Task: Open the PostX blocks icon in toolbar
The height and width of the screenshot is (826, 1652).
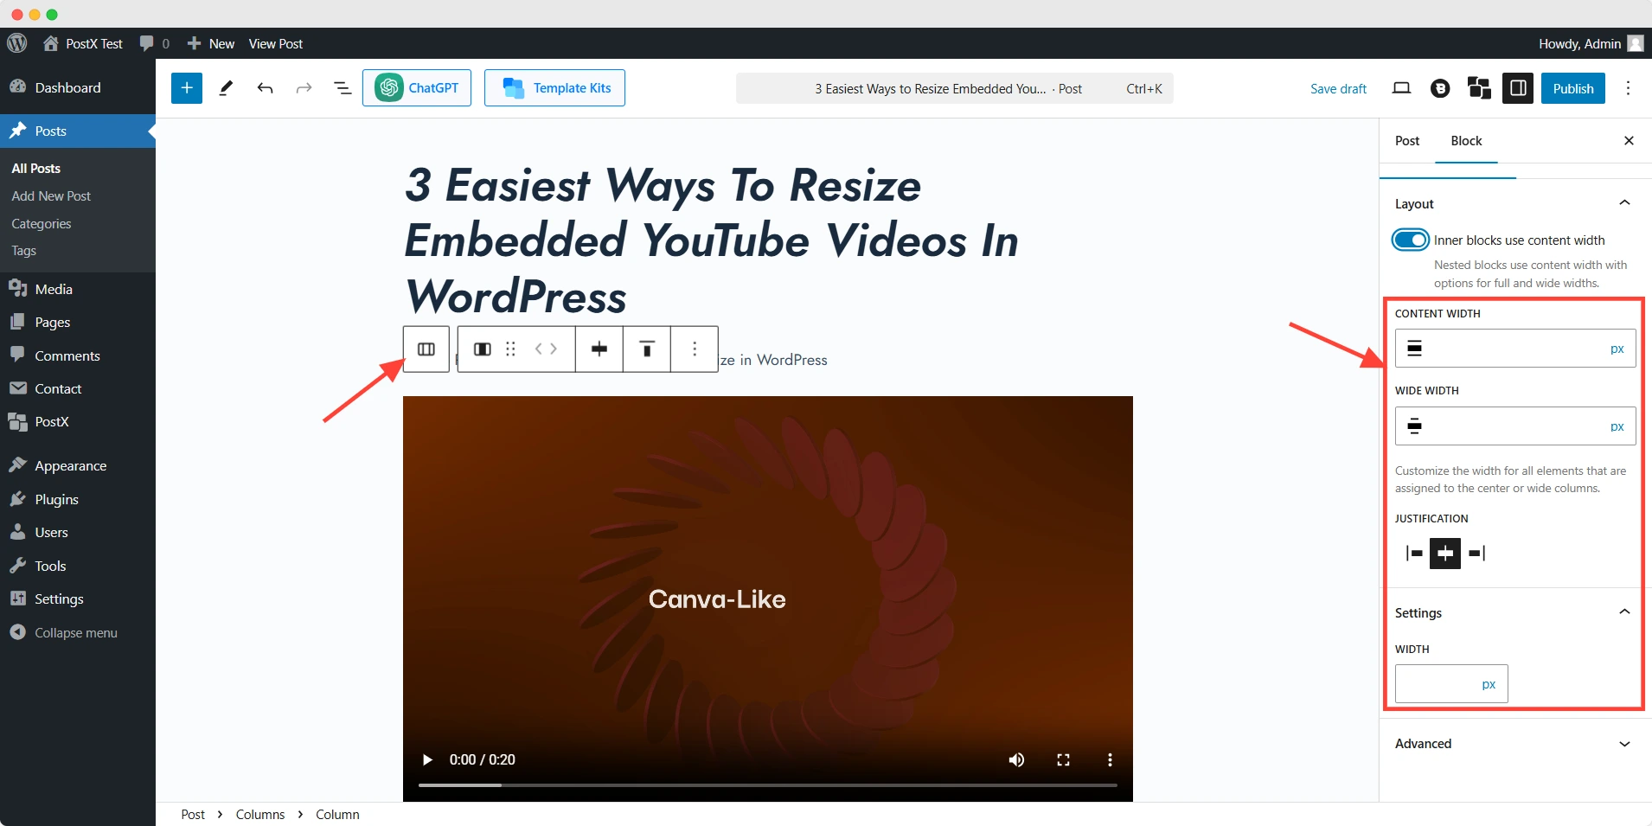Action: (x=1479, y=88)
